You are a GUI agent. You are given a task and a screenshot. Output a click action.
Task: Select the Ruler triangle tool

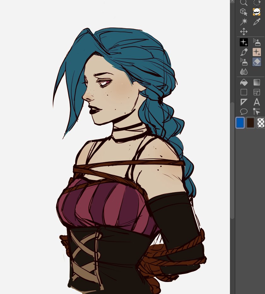(x=244, y=102)
